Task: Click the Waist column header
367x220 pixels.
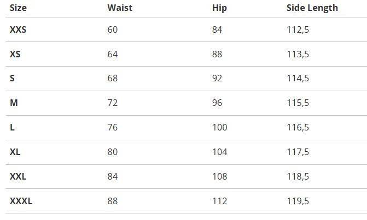Action: click(x=120, y=8)
